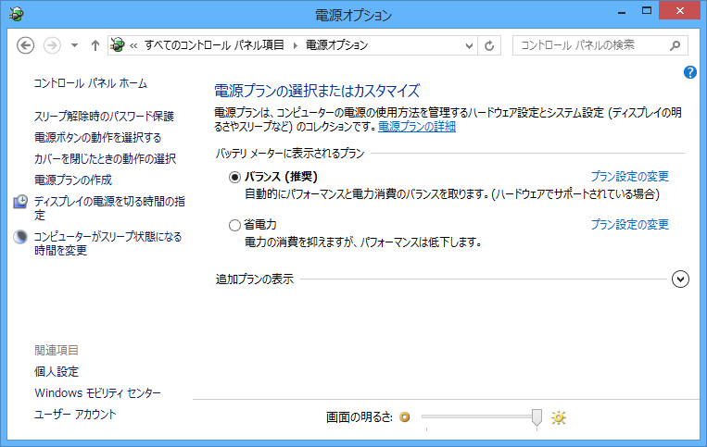Click the power options icon in address bar
Viewport: 707px width, 447px height.
[x=118, y=45]
